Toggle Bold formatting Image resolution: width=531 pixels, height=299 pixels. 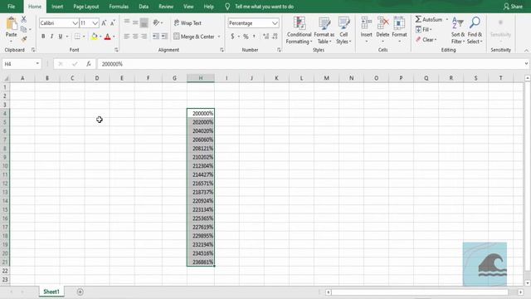43,37
